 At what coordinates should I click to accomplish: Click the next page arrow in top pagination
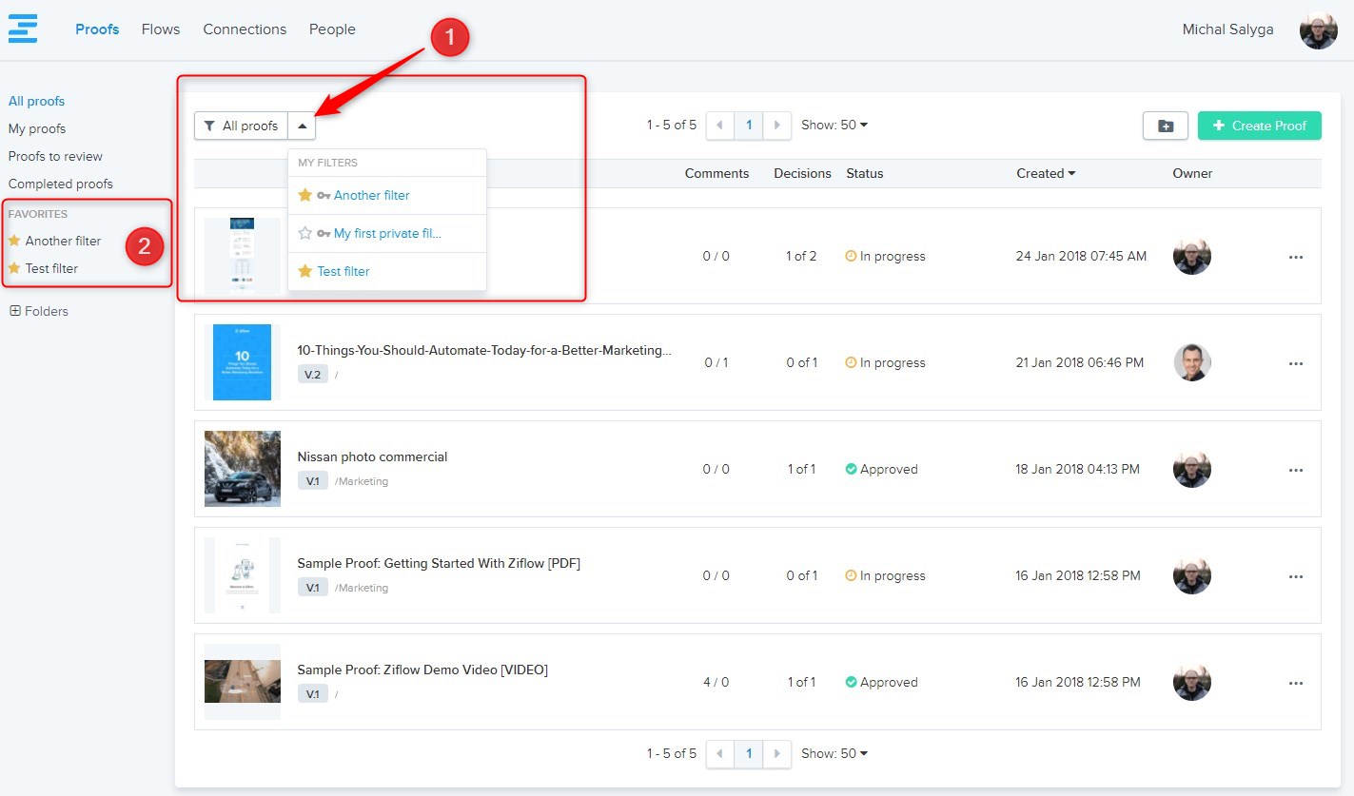[777, 126]
